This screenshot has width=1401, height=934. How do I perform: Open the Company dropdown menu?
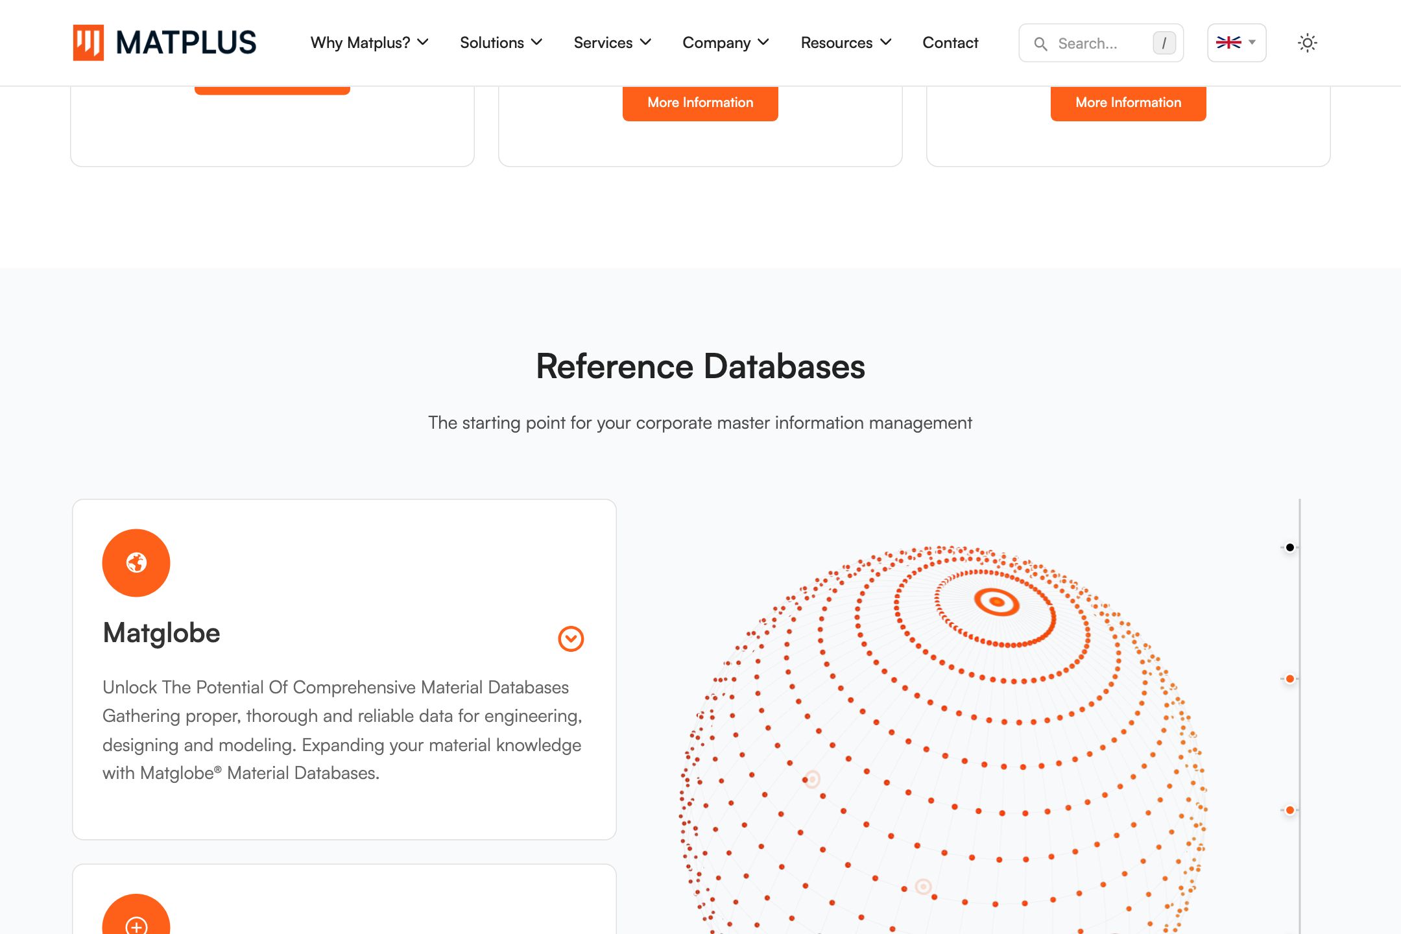[726, 43]
